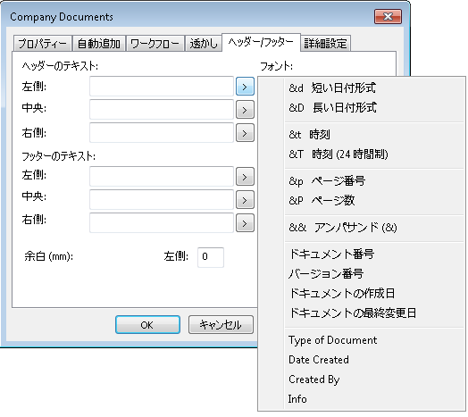The image size is (468, 417).
Task: Click the 余白 左側 margin value field
Action: [211, 257]
